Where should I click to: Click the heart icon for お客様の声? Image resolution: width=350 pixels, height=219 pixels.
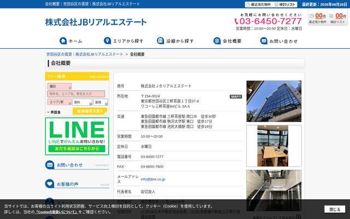click(50, 184)
